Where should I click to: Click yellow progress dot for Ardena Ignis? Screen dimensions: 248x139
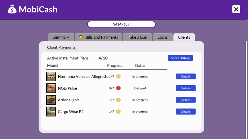tap(118, 100)
